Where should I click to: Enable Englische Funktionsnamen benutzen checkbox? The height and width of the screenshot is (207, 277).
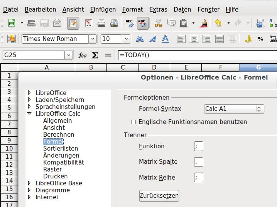133,122
